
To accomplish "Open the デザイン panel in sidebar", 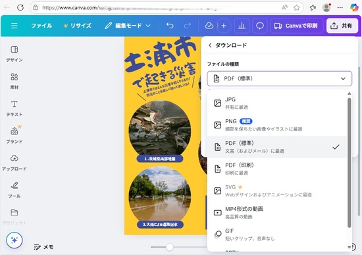I will [x=14, y=53].
